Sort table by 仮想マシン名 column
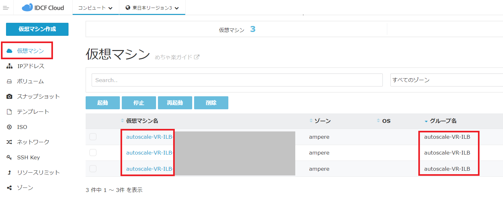 coord(142,121)
